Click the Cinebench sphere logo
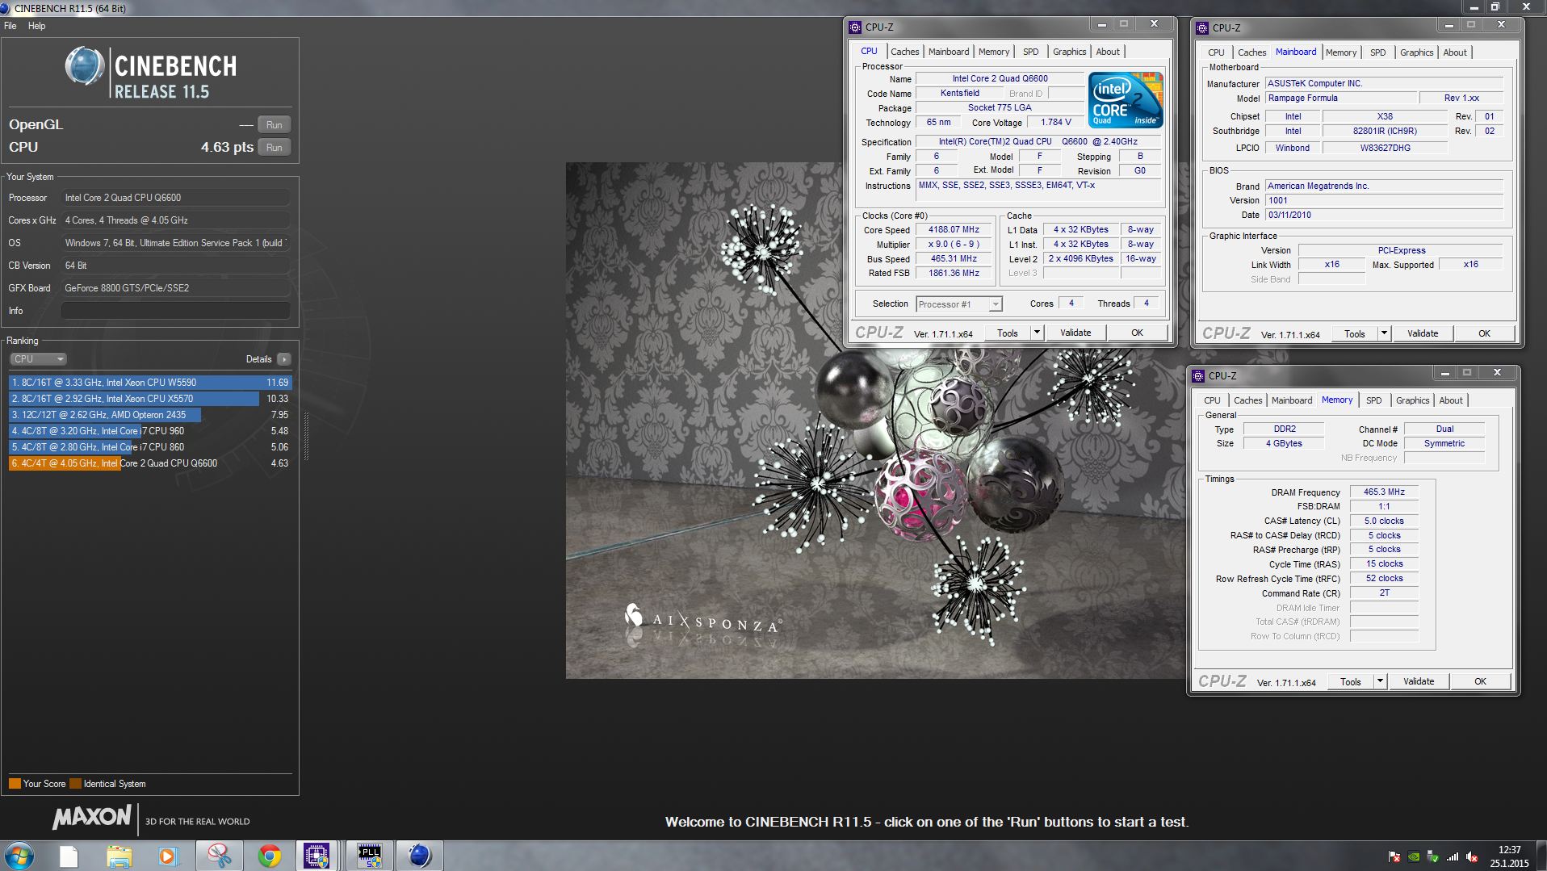The image size is (1547, 871). (x=85, y=66)
